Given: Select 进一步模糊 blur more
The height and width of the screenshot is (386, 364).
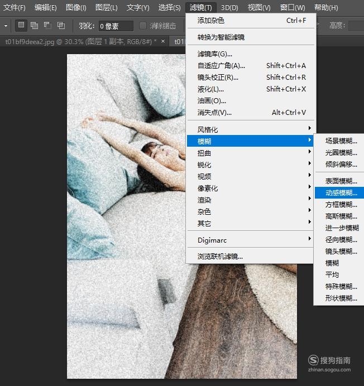Looking at the screenshot, I should (x=339, y=228).
